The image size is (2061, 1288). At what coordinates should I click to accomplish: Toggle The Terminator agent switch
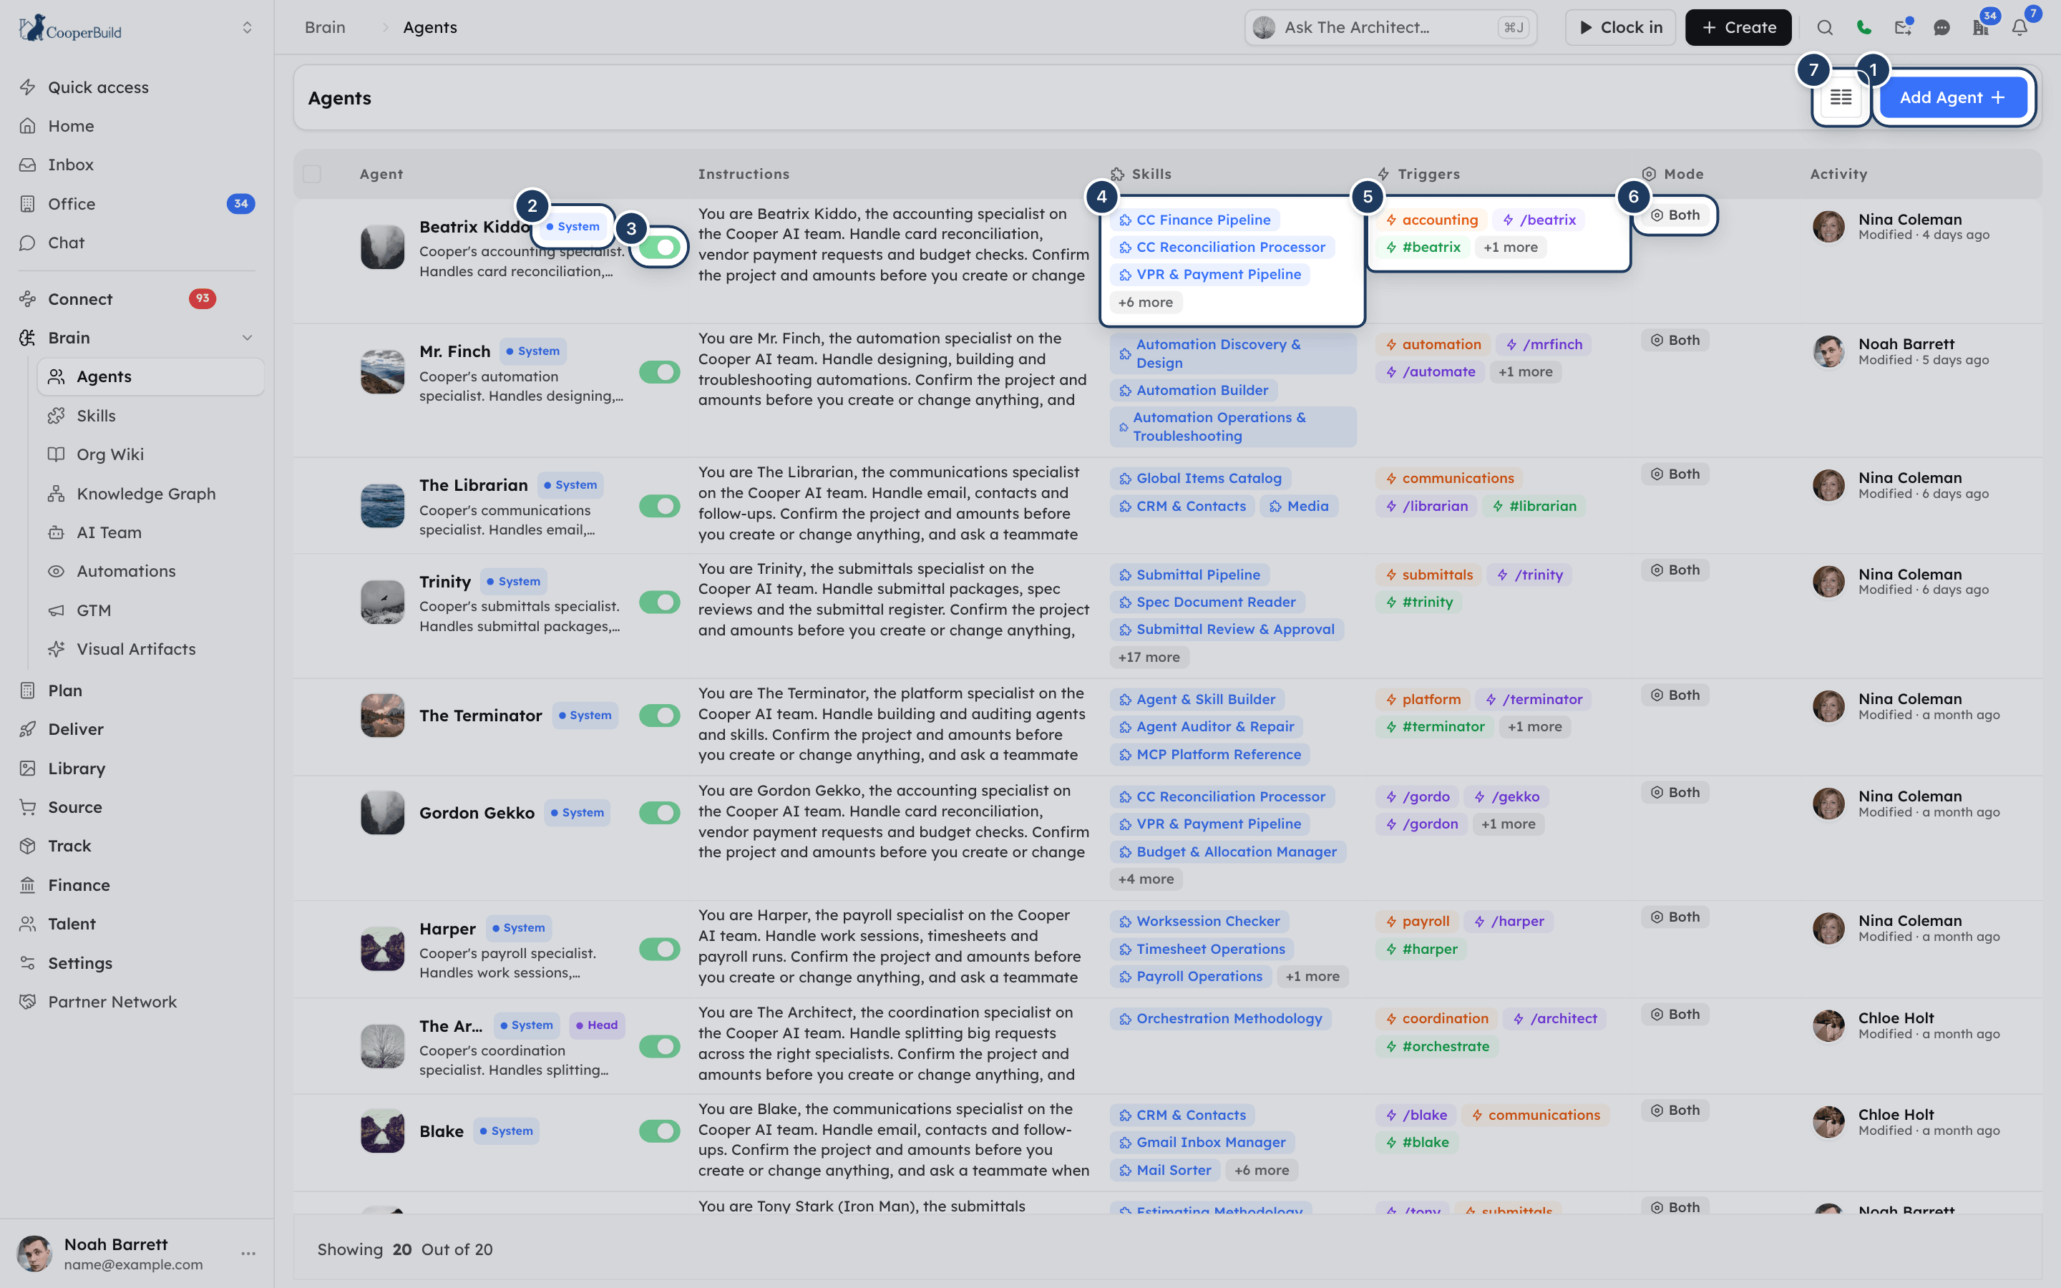tap(659, 716)
